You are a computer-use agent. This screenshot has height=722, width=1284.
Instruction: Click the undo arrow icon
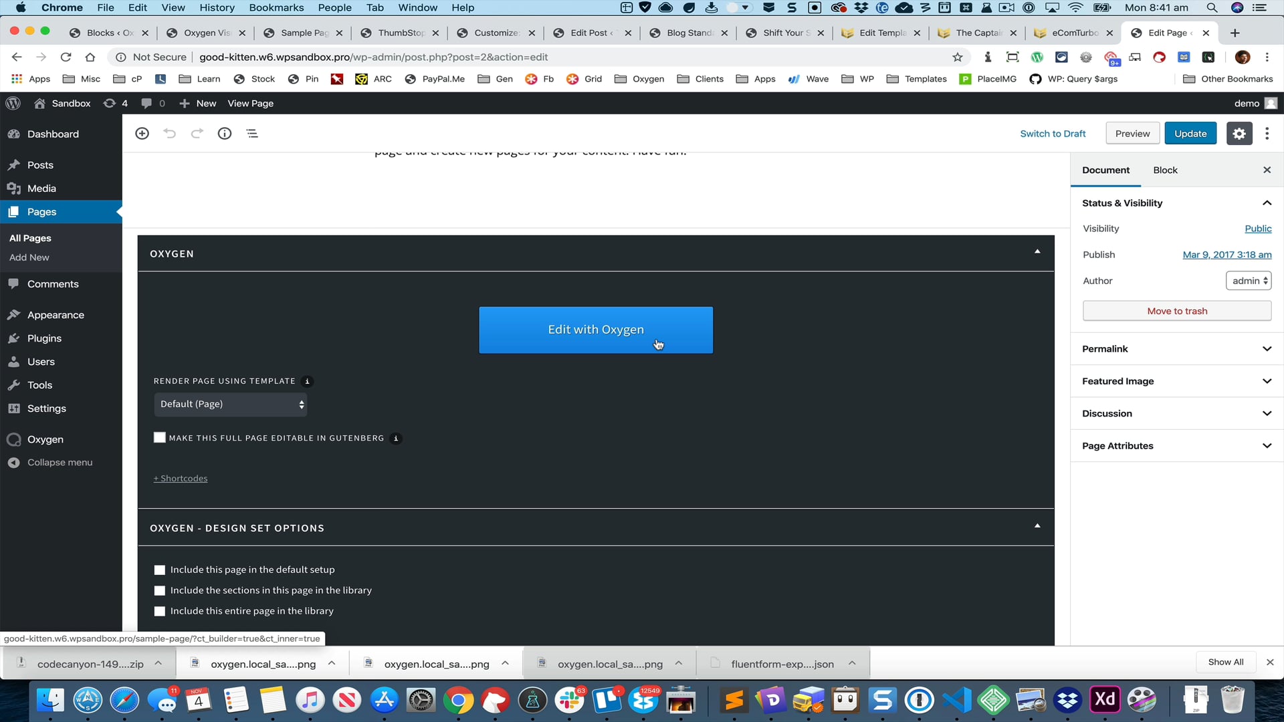point(170,134)
